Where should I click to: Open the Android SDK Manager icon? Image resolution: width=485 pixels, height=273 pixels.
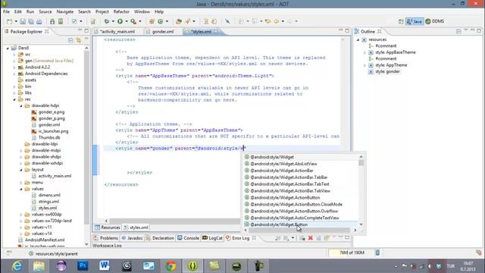tap(52, 21)
